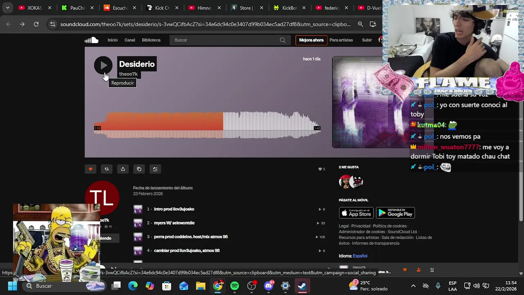
Task: Open Política de cookies link
Action: (390, 226)
